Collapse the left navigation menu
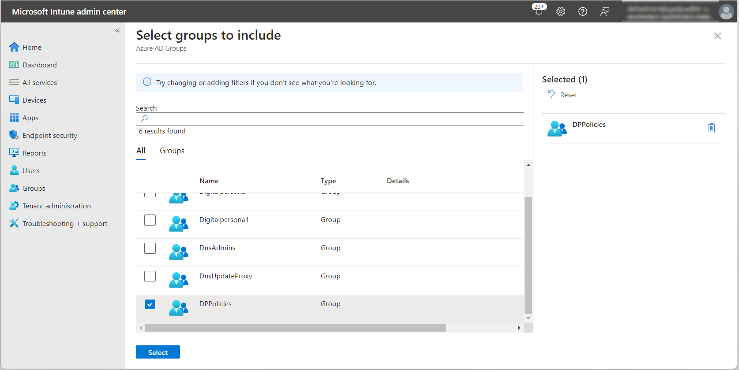Viewport: 739px width, 370px height. tap(117, 30)
